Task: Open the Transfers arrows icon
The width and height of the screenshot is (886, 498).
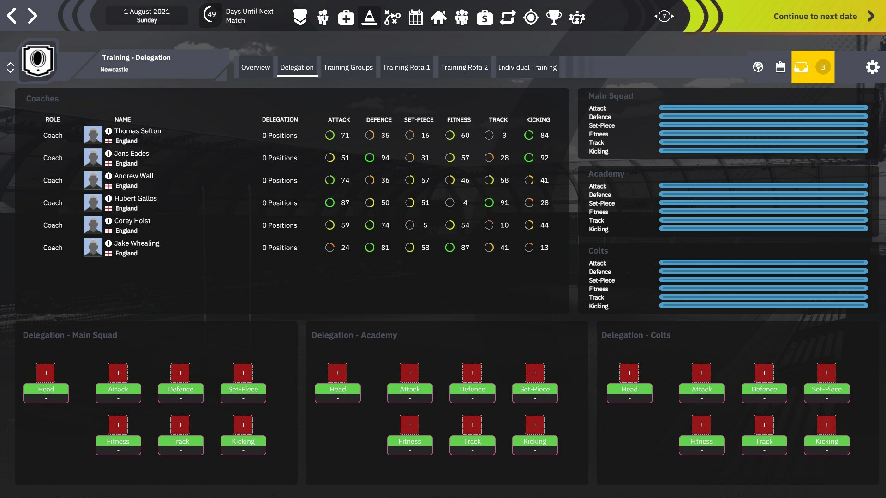Action: [508, 17]
